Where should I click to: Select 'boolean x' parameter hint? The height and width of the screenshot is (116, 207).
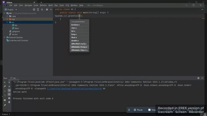79,25
